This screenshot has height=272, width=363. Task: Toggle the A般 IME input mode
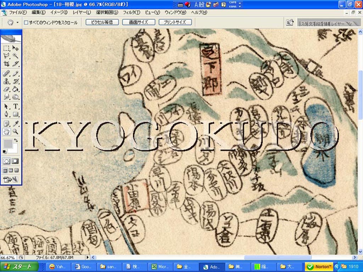pos(199,4)
